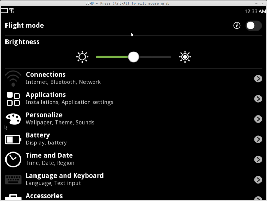The height and width of the screenshot is (201, 267).
Task: Click the Language and Keyboard icon
Action: click(13, 180)
